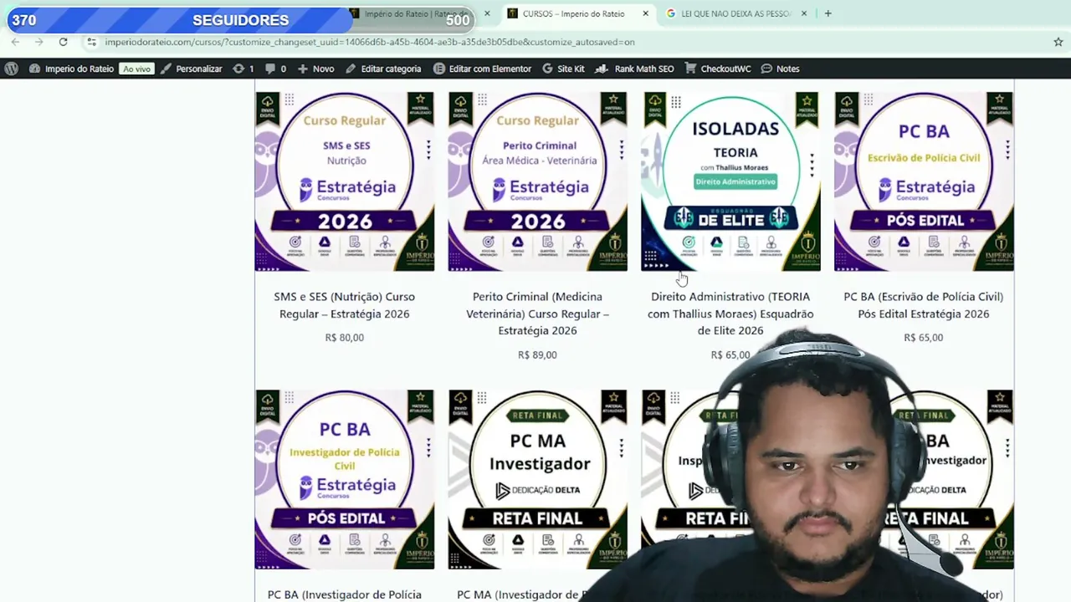
Task: Open the updates indicator showing 1
Action: 243,69
